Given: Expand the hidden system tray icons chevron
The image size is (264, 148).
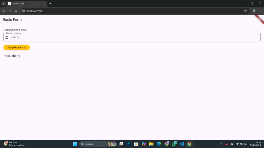Looking at the screenshot, I should pyautogui.click(x=221, y=144).
